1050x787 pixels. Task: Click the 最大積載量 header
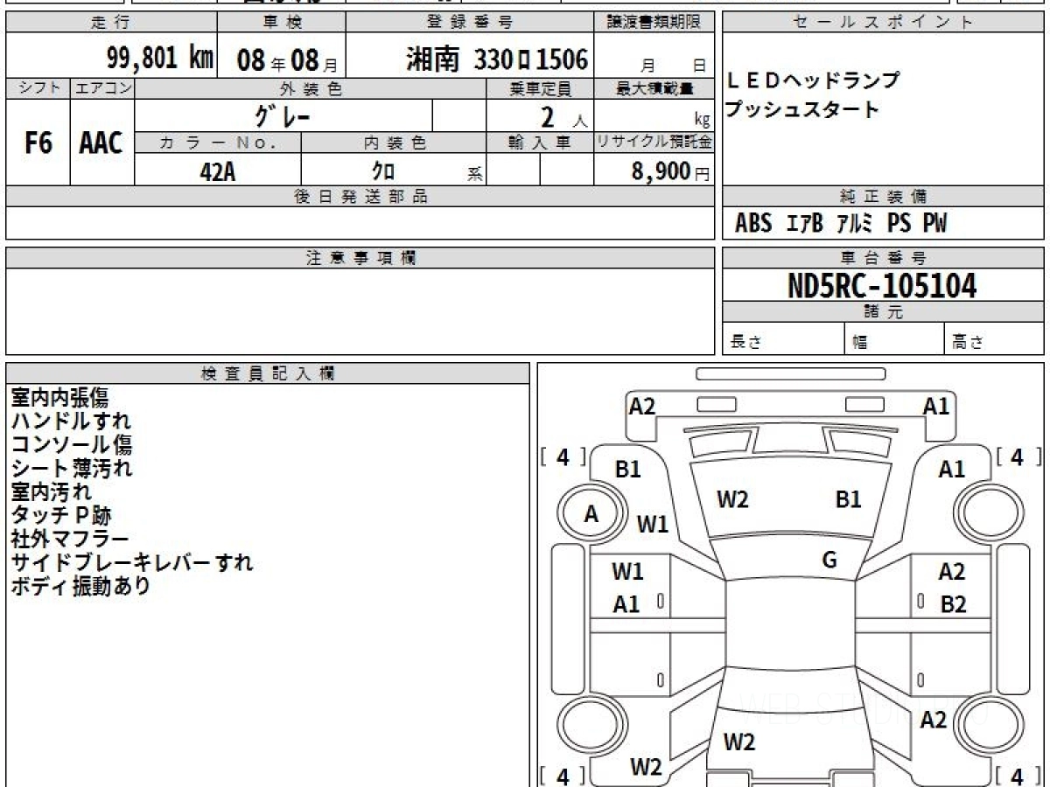click(654, 88)
